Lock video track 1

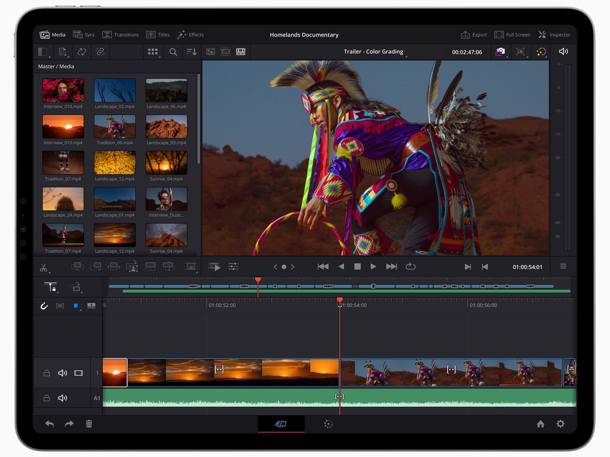(47, 373)
